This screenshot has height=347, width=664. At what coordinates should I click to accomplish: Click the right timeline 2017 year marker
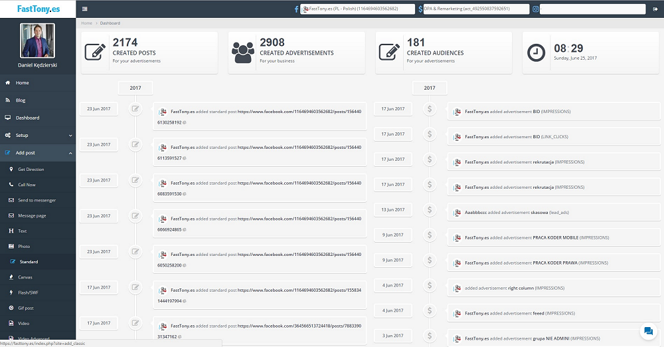pos(430,88)
